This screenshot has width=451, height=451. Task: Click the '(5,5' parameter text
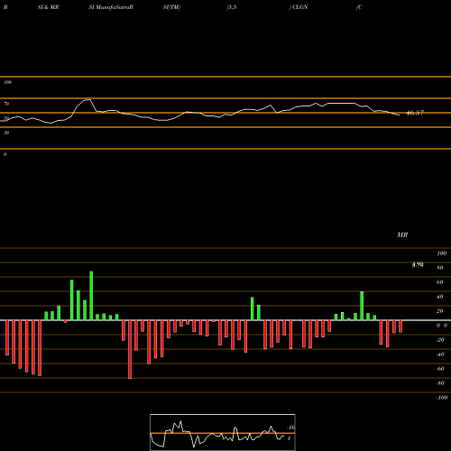point(232,7)
